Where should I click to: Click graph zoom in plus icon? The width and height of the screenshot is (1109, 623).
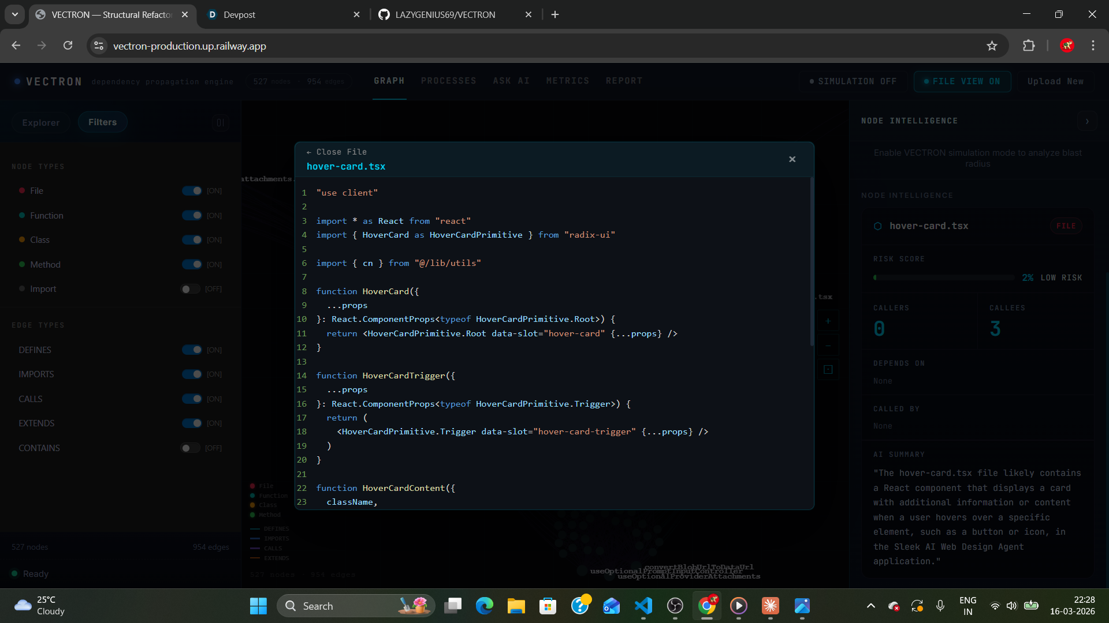[828, 321]
